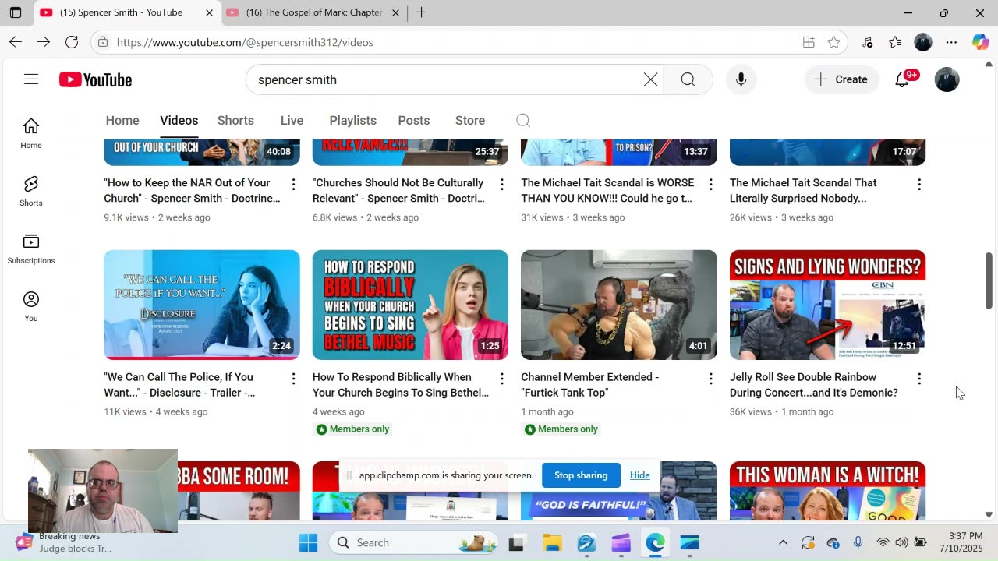
Task: Open 'Jelly Roll See Double Rainbow' title
Action: (x=813, y=384)
